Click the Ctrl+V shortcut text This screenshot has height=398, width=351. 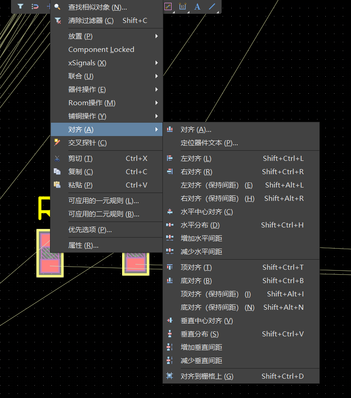tap(136, 185)
